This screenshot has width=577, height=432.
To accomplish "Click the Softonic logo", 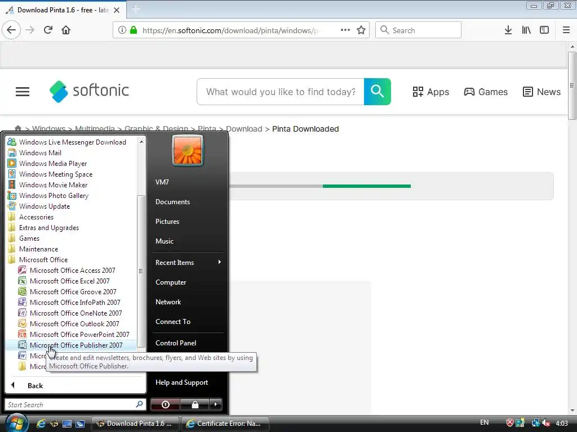I will tap(90, 91).
